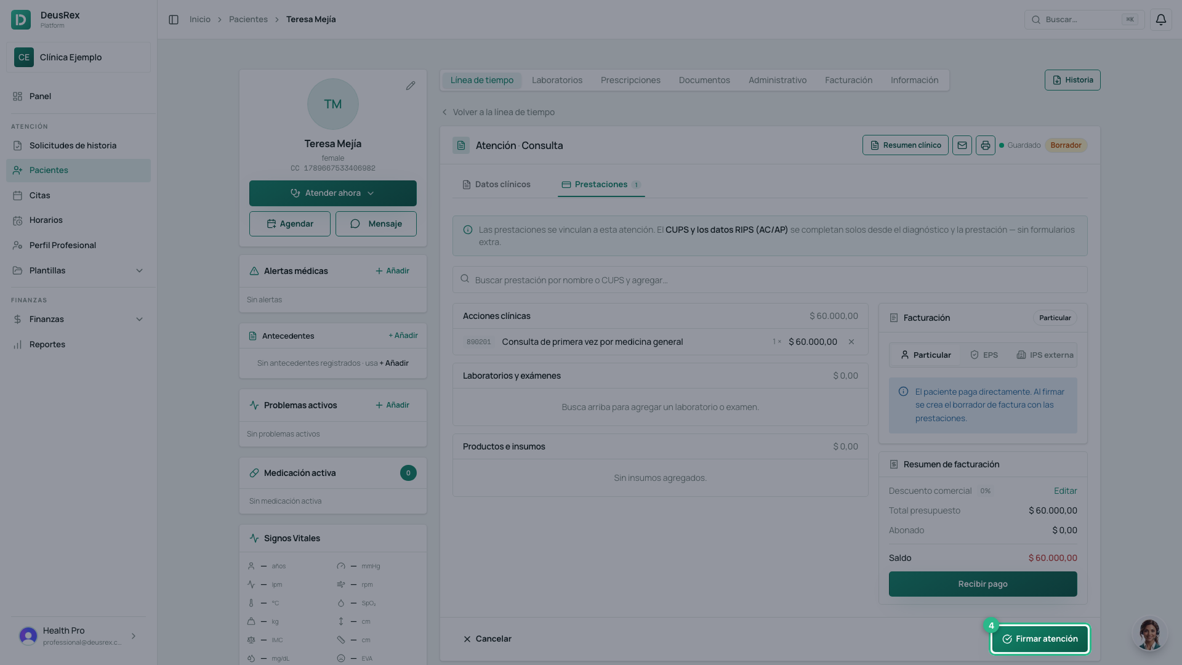Open Panel from the sidebar
The width and height of the screenshot is (1182, 665).
point(78,97)
